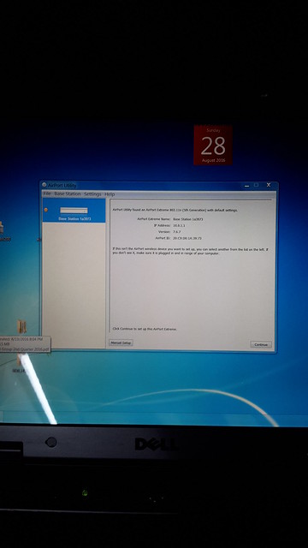Open the File menu

pyautogui.click(x=47, y=194)
